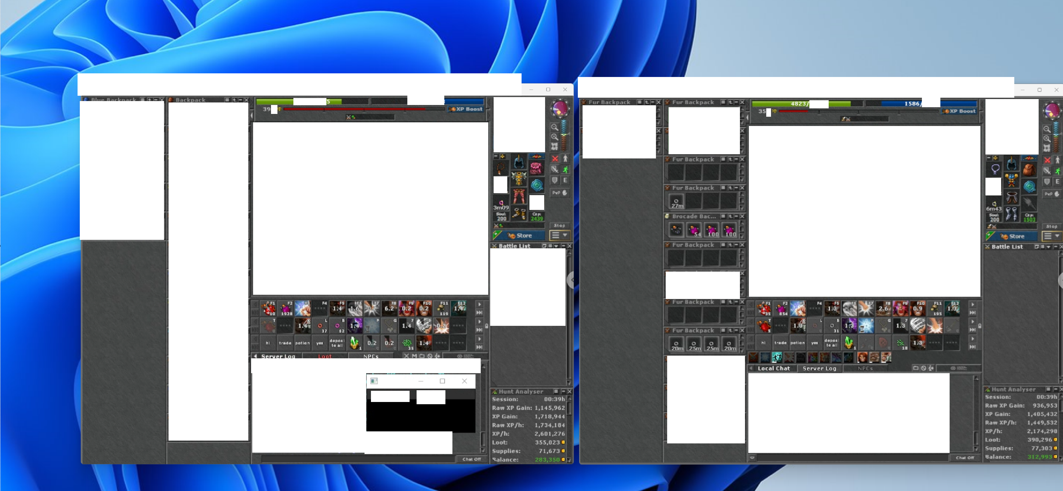Collapse the Brocade Backpack container panel
Screen dimensions: 1063x491
coord(736,216)
